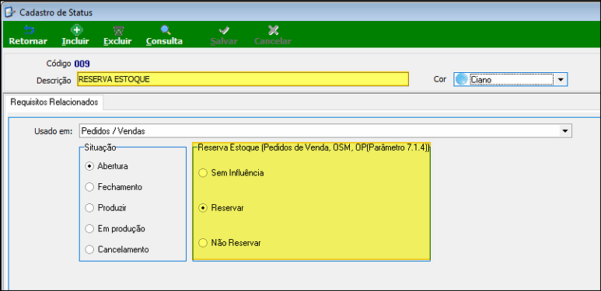Click the Situação group label

coord(100,147)
